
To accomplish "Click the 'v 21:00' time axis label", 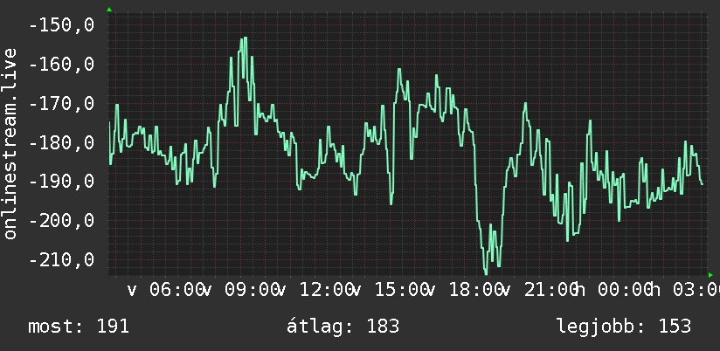I will [x=540, y=290].
